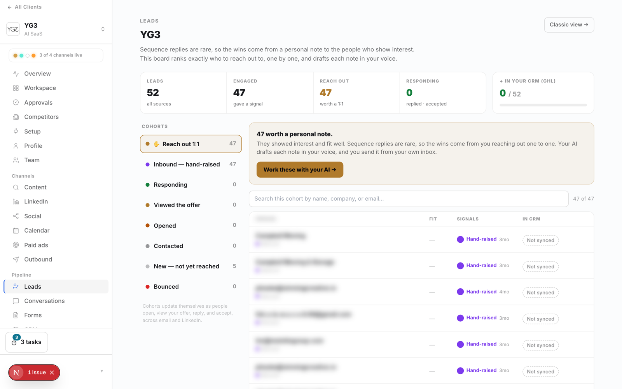
Task: Click the Forms document icon
Action: pos(16,315)
